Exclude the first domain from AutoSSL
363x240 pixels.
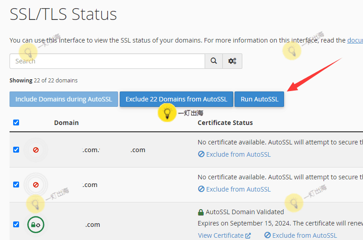[x=234, y=154]
